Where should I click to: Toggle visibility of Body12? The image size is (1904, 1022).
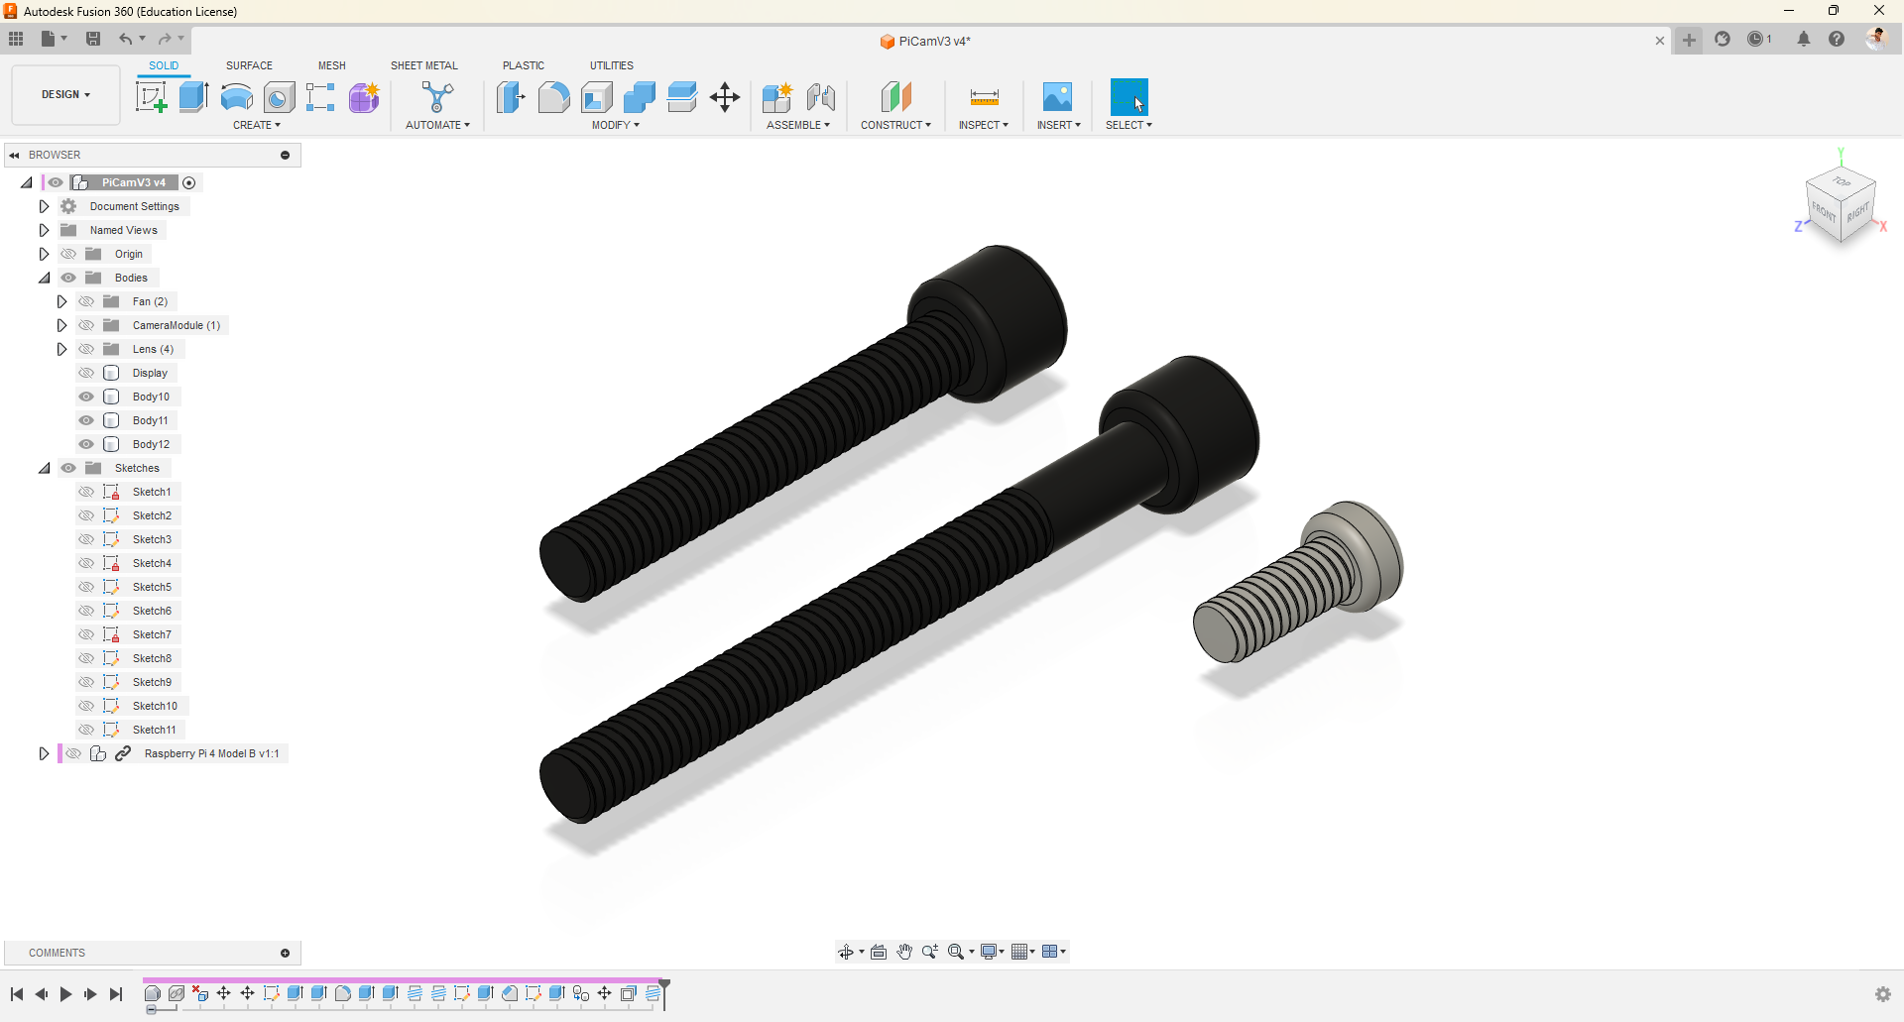(86, 444)
